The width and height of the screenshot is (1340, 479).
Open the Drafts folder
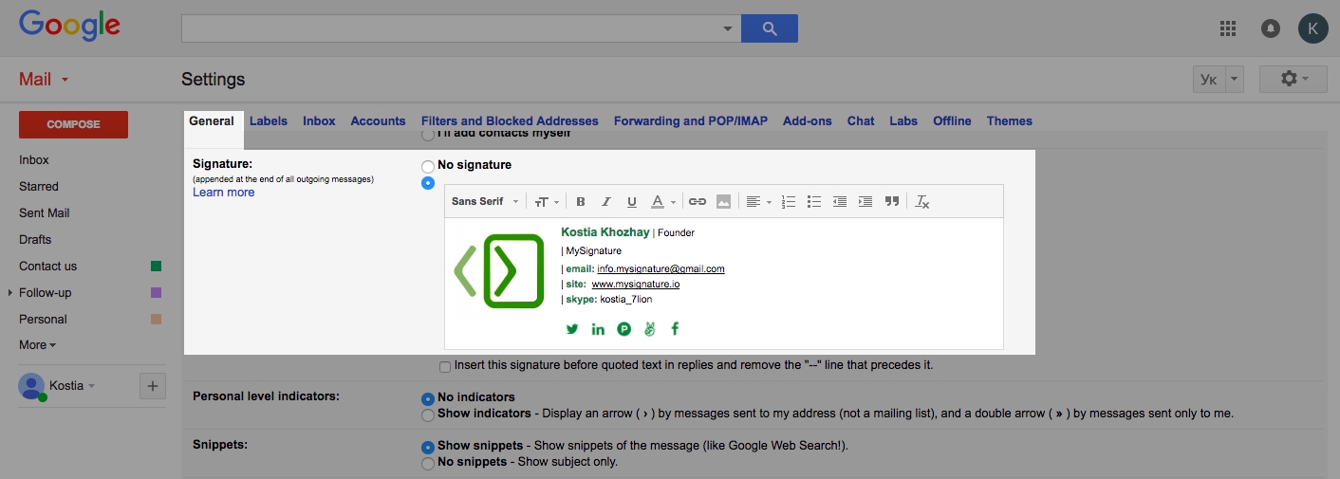35,240
